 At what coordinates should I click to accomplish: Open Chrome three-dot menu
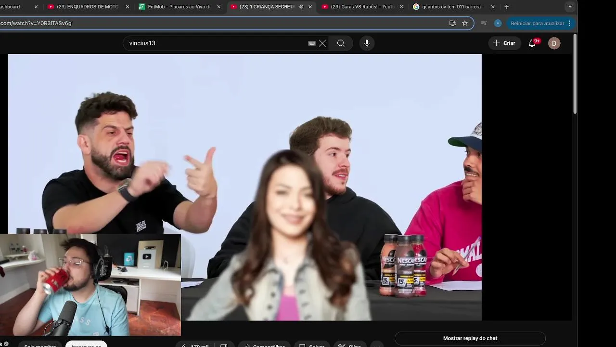coord(569,23)
